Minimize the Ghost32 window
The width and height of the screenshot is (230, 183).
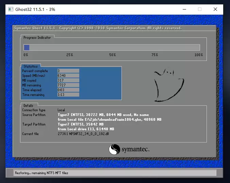184,9
